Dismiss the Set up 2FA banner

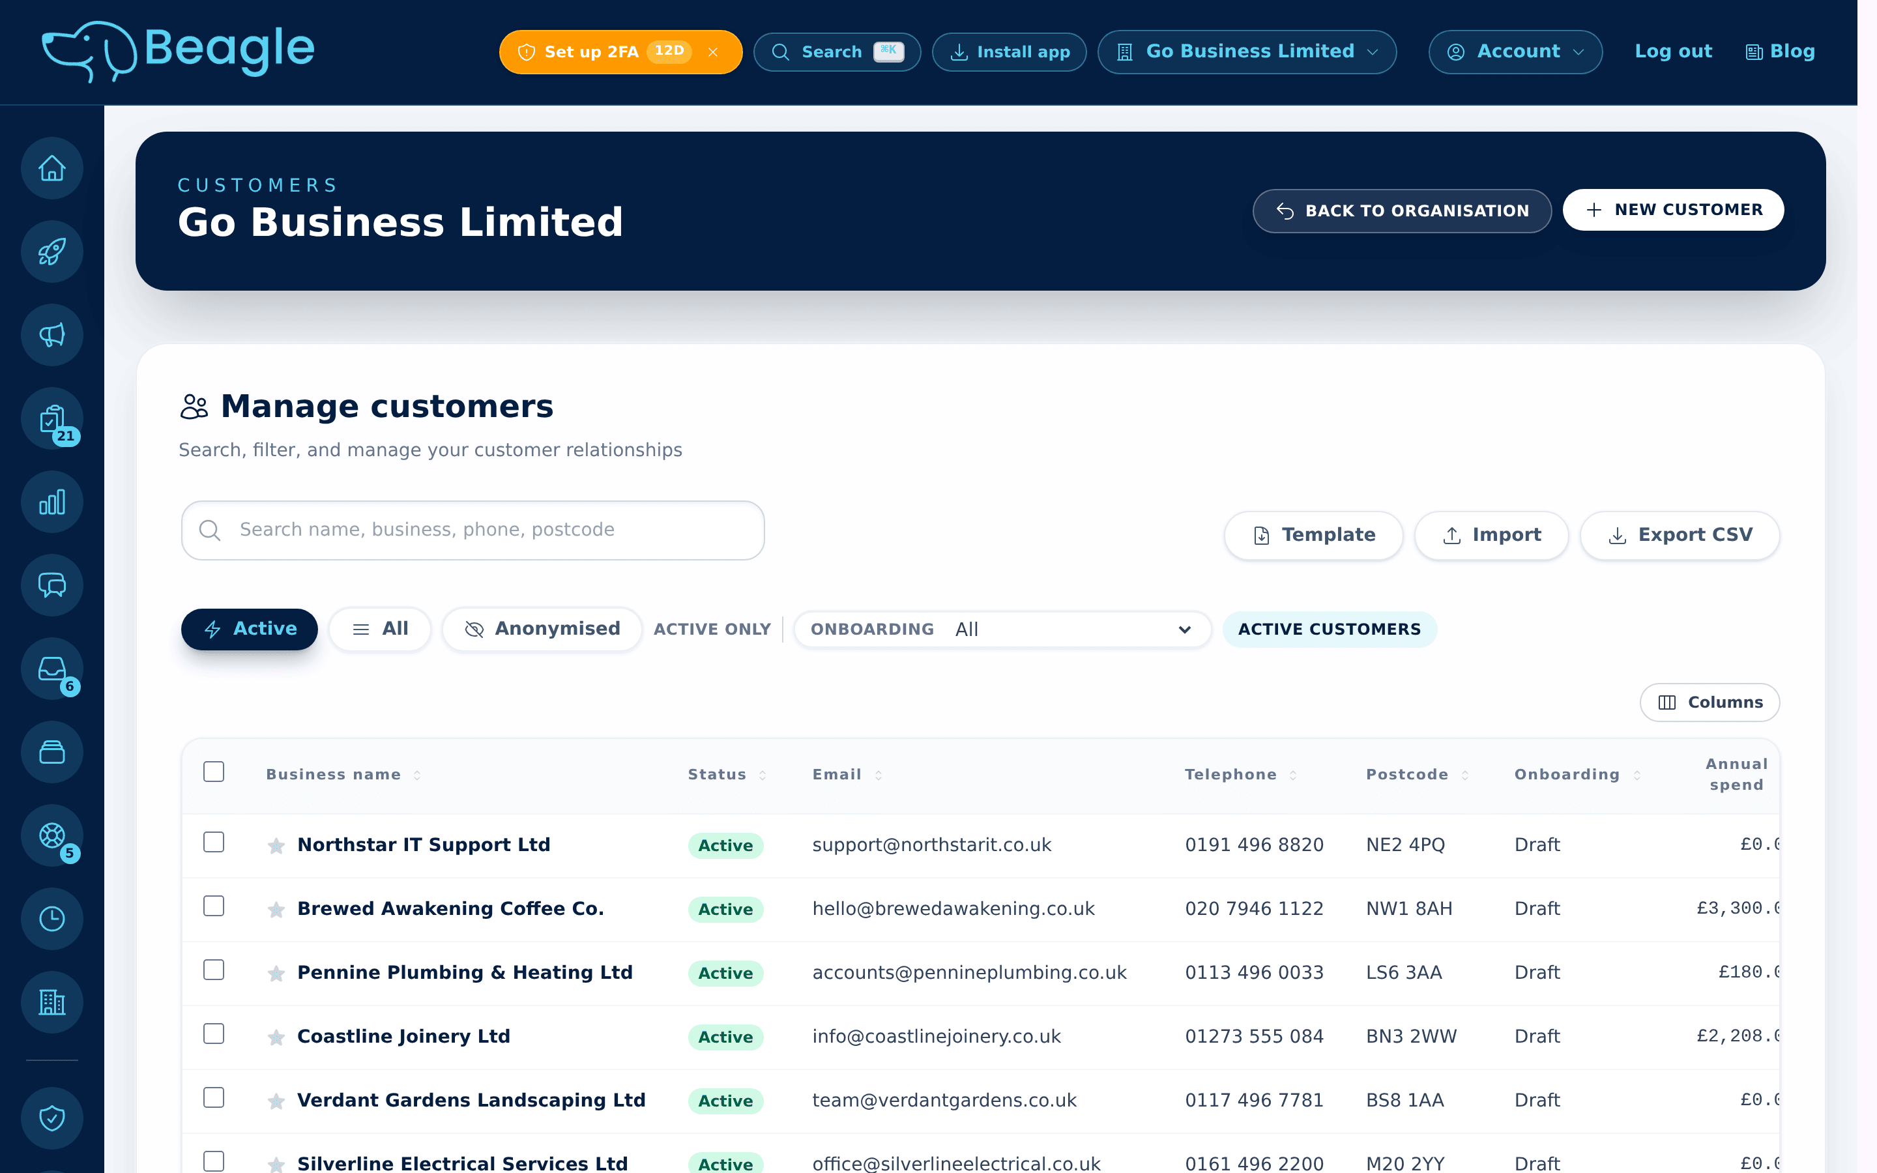pyautogui.click(x=713, y=52)
